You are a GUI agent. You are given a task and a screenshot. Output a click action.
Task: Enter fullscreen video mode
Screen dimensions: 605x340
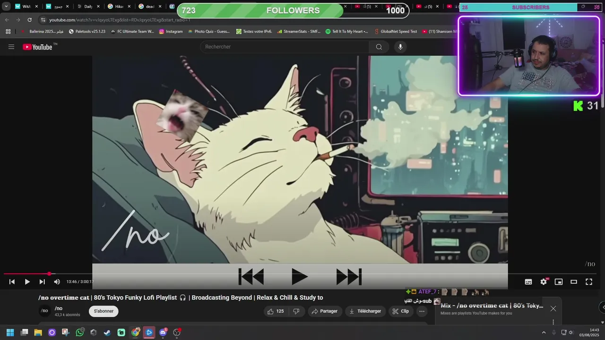coord(589,282)
